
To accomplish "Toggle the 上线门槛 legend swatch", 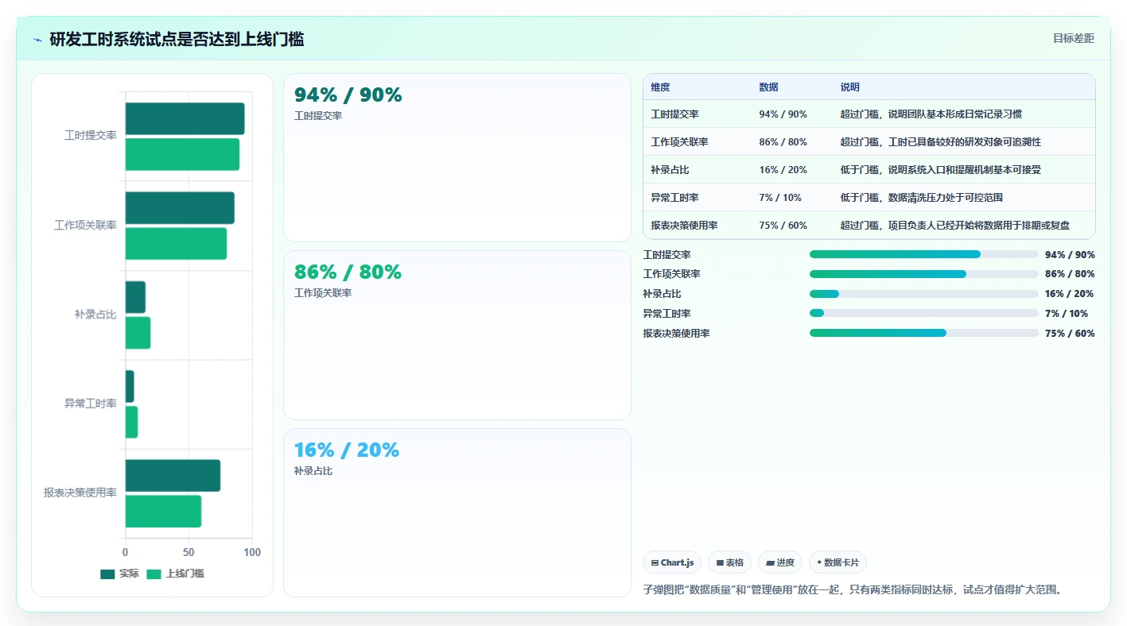I will (x=154, y=574).
